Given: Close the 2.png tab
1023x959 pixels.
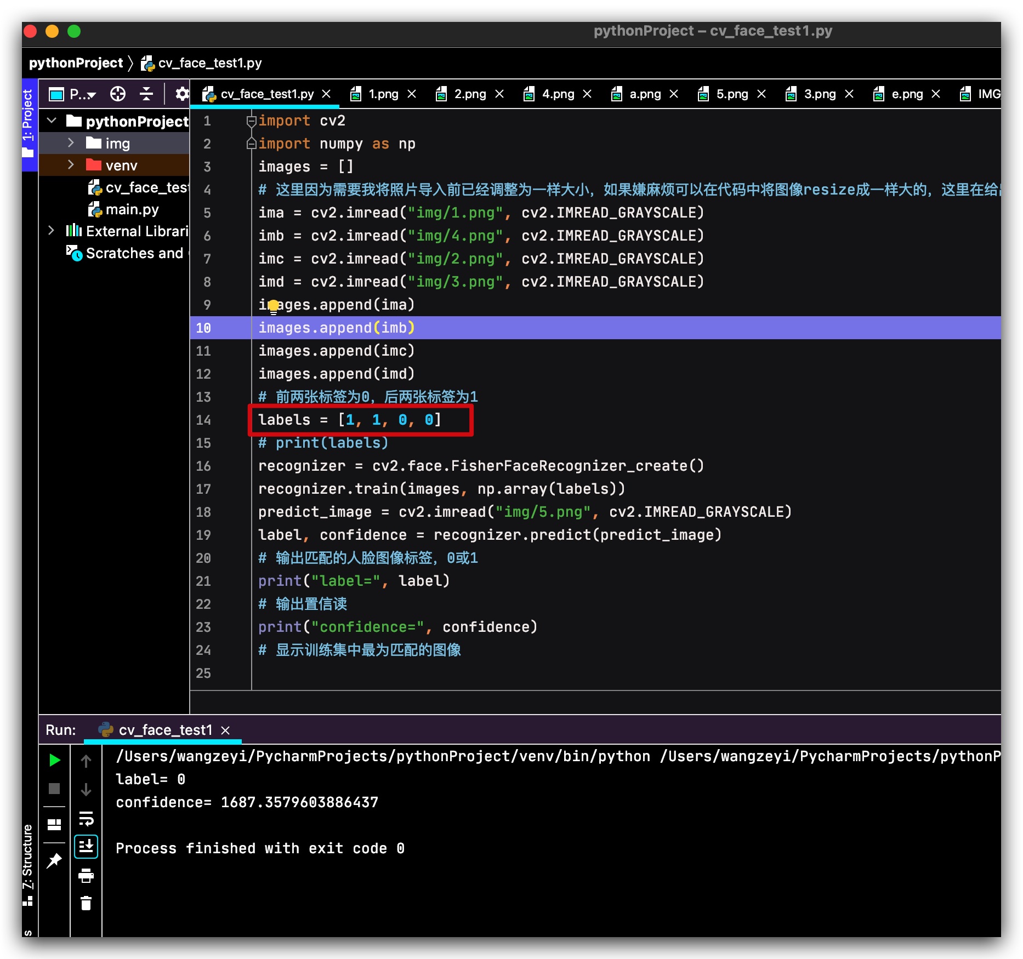Looking at the screenshot, I should (499, 94).
